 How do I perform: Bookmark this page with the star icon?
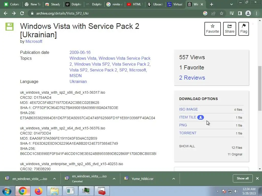pos(222,13)
